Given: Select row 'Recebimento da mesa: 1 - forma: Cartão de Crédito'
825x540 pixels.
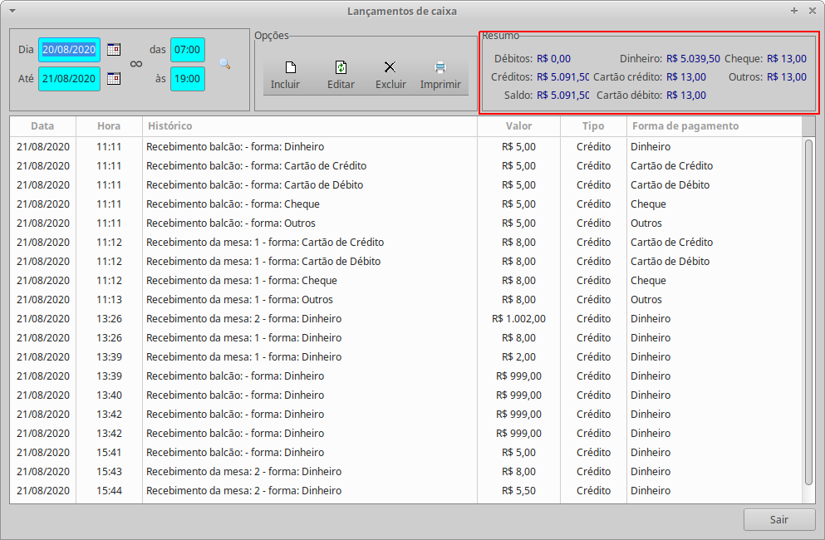Looking at the screenshot, I should (405, 242).
